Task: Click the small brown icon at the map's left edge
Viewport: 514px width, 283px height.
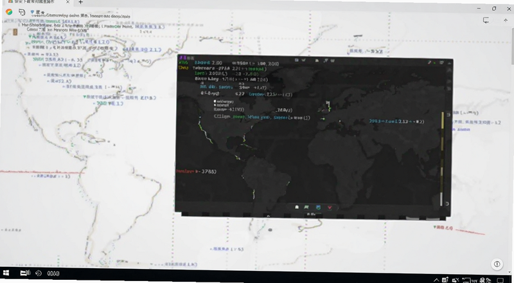Action: coord(15,32)
